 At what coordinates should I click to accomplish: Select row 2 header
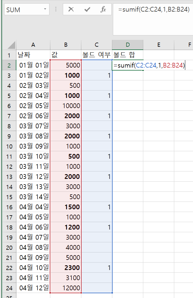point(9,65)
